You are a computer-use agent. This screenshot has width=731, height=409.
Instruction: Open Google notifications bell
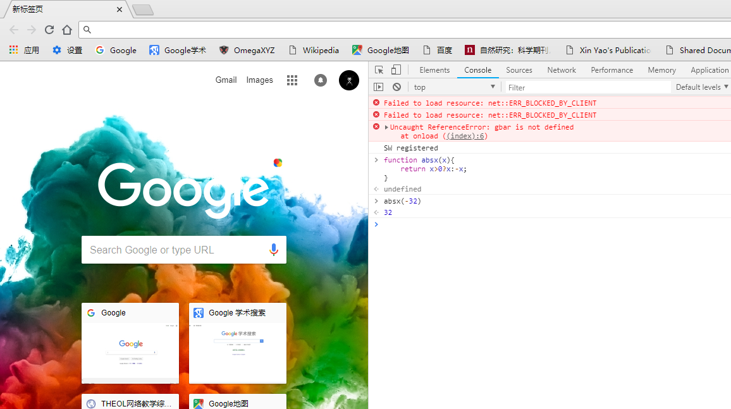tap(320, 80)
